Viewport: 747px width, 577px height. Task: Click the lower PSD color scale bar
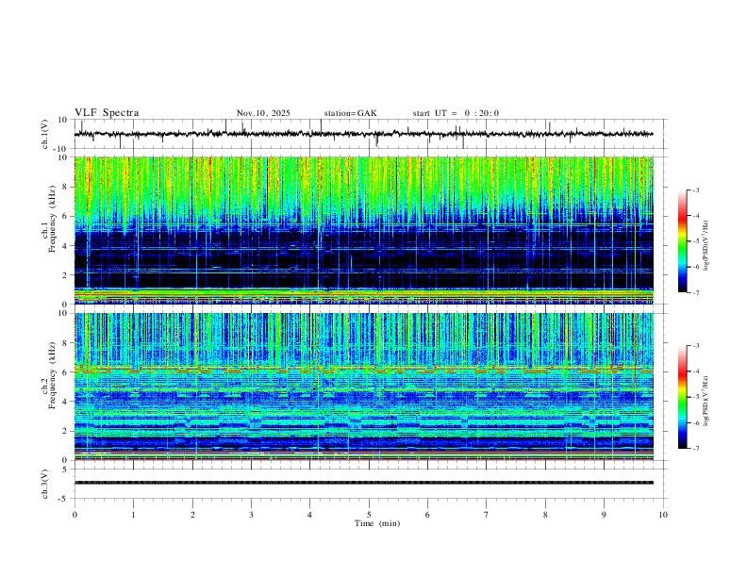pos(682,397)
